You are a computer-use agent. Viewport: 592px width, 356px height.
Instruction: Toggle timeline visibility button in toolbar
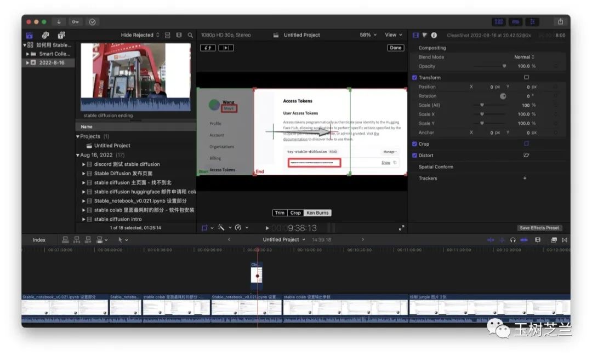pyautogui.click(x=516, y=22)
